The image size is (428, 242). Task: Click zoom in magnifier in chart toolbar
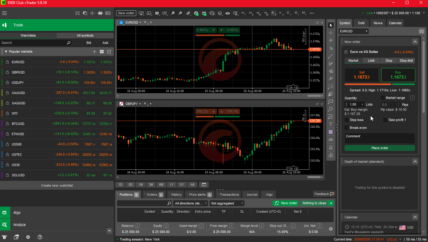tap(180, 13)
